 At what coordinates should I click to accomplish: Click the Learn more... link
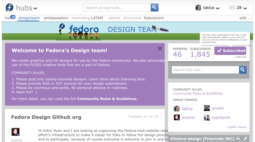pos(239,127)
